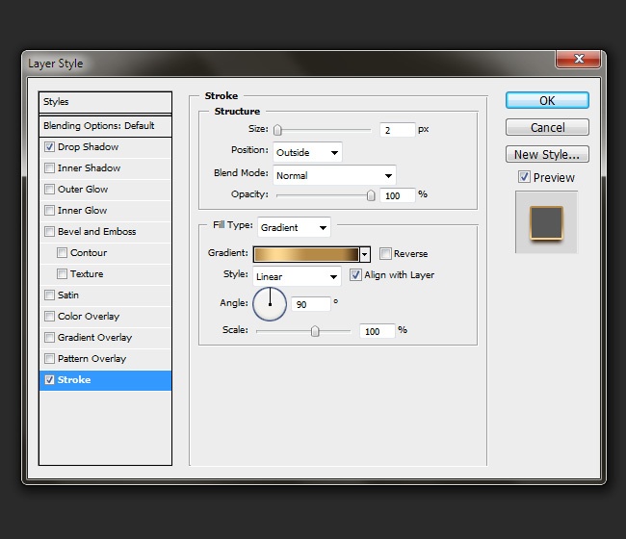Click the Opacity percentage field
The width and height of the screenshot is (626, 539).
click(397, 195)
